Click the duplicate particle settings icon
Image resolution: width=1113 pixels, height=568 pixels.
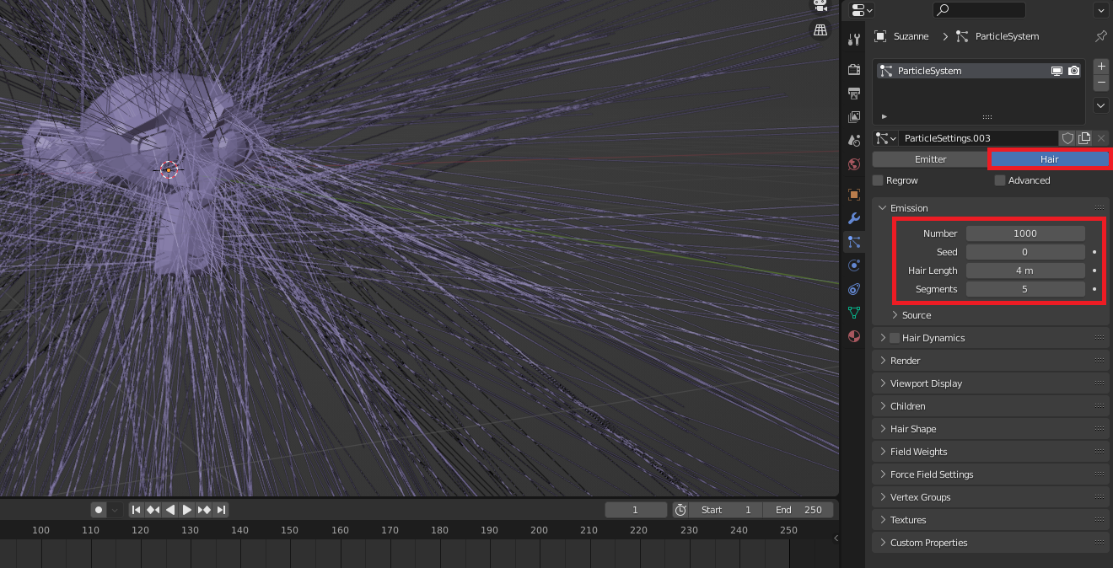[x=1084, y=138]
